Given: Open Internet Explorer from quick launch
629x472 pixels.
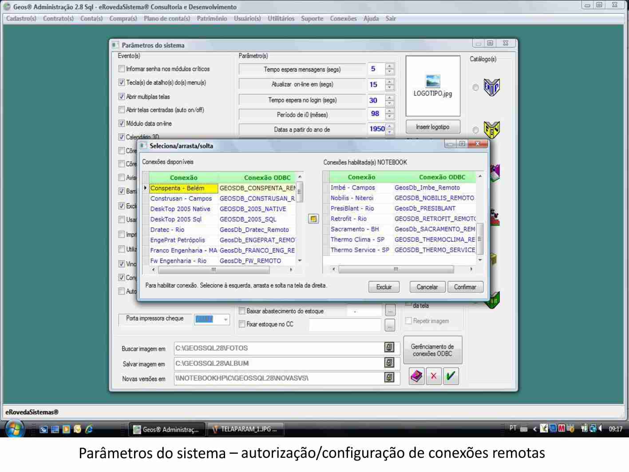Looking at the screenshot, I should tap(89, 429).
